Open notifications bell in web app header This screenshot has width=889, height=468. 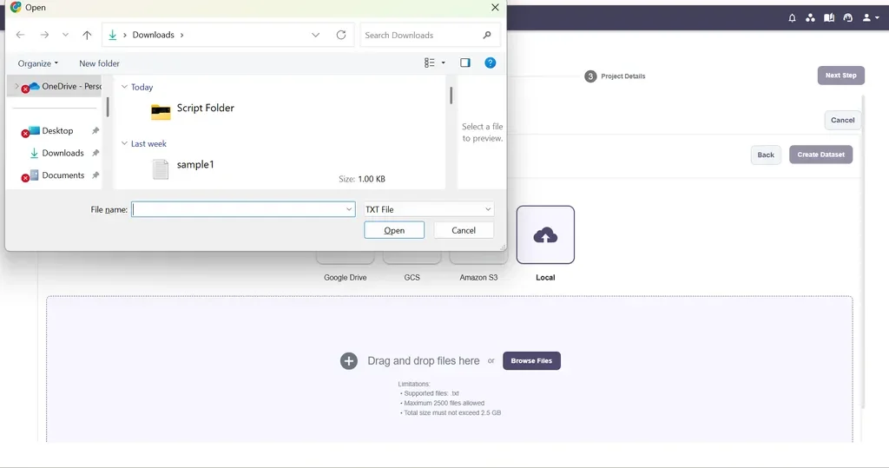coord(792,18)
